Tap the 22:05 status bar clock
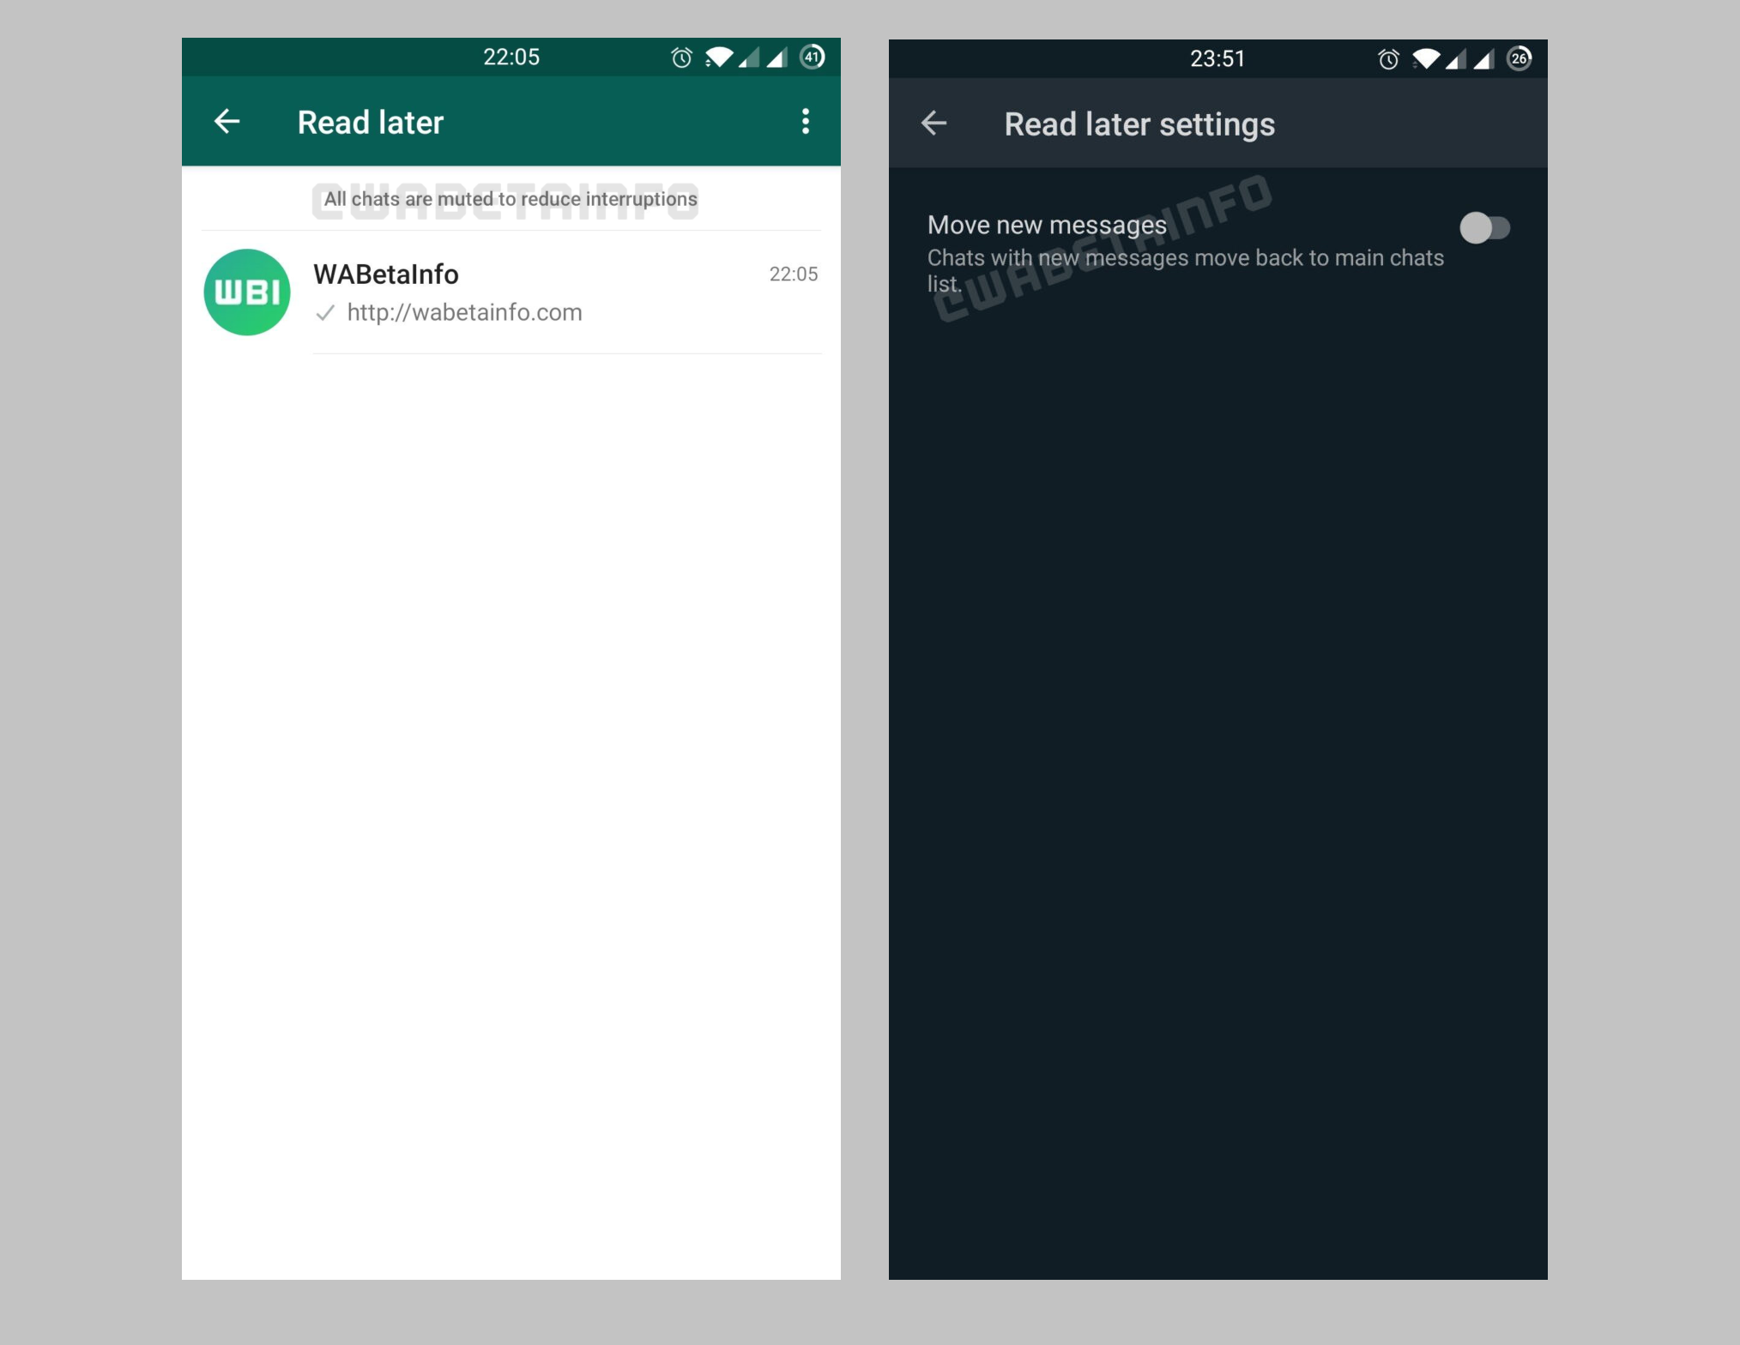 pos(511,57)
